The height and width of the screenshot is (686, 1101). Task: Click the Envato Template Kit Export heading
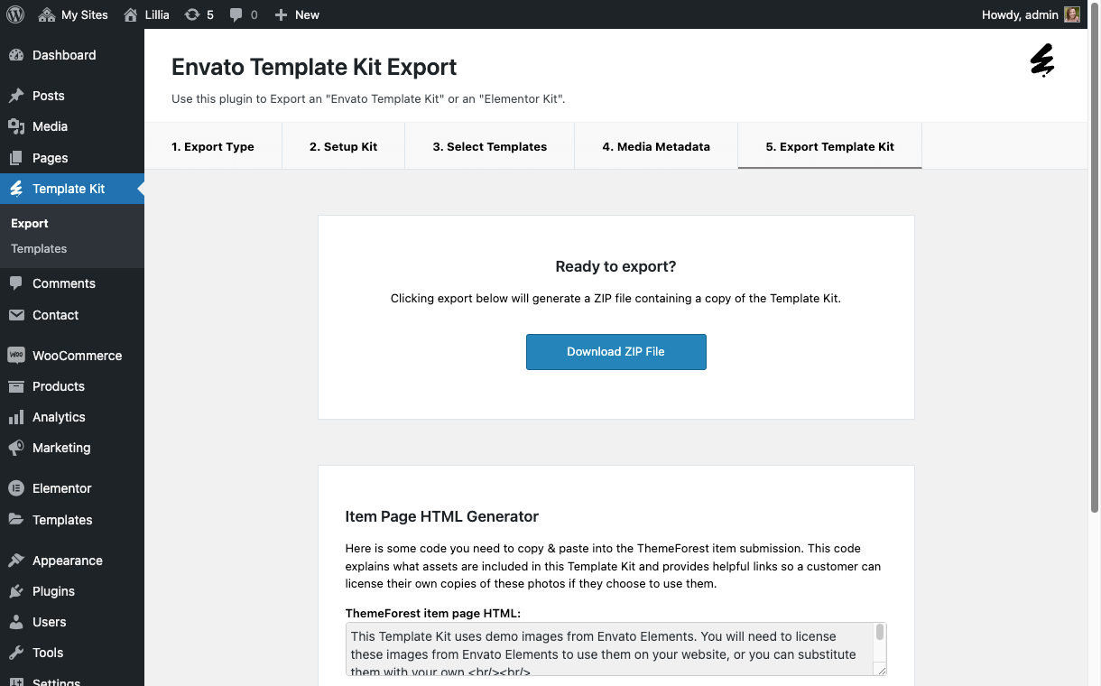tap(314, 67)
